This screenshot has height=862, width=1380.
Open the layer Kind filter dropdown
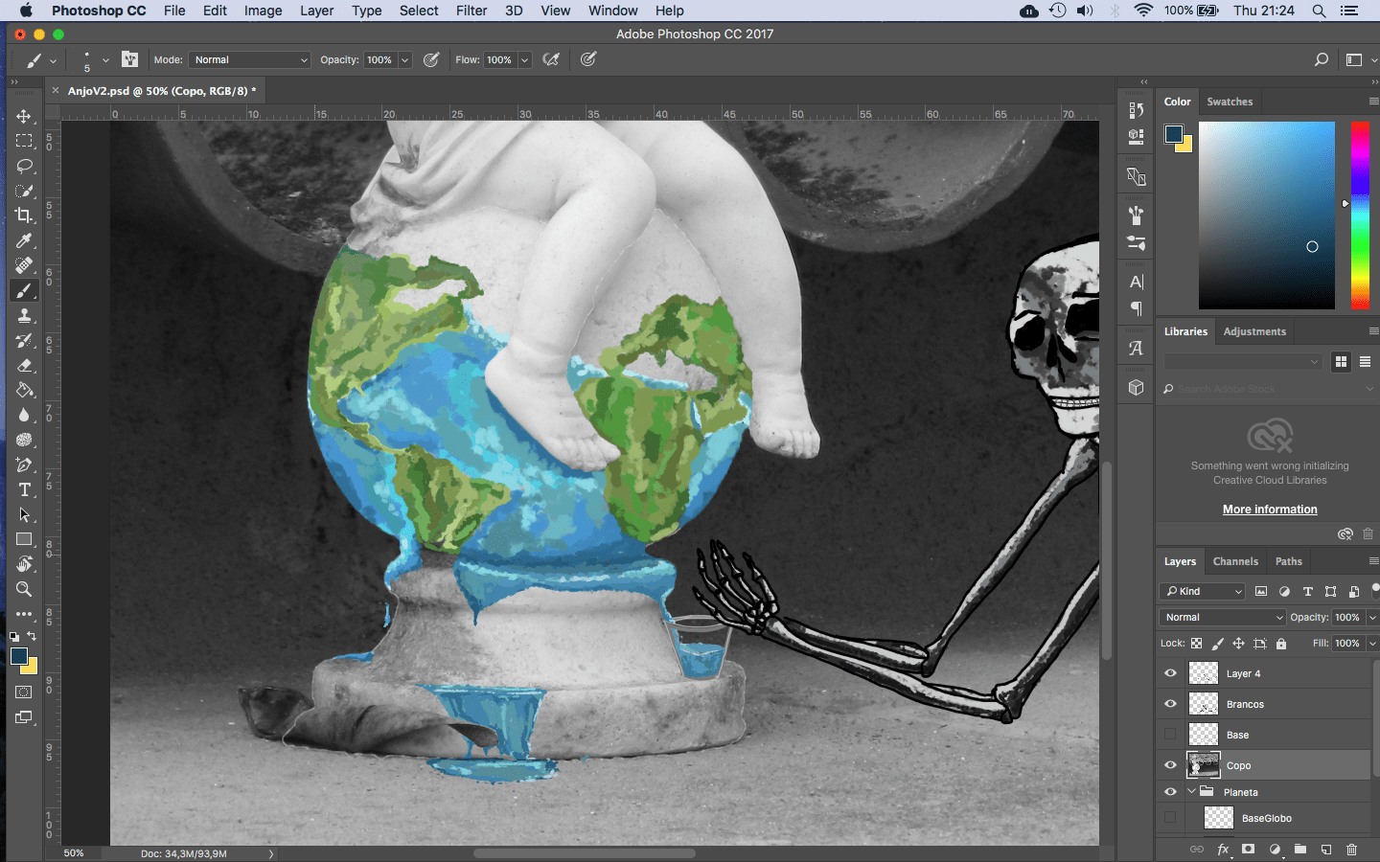1204,591
